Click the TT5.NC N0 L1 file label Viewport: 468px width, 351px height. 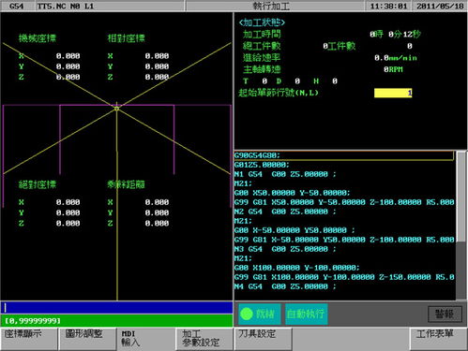(66, 7)
